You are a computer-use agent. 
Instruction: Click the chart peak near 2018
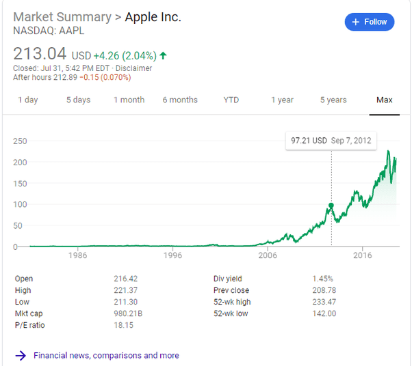[x=389, y=152]
